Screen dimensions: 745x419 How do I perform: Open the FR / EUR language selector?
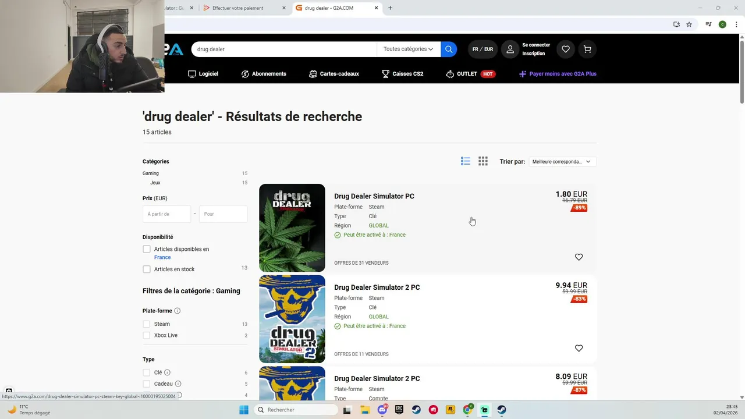pos(483,49)
